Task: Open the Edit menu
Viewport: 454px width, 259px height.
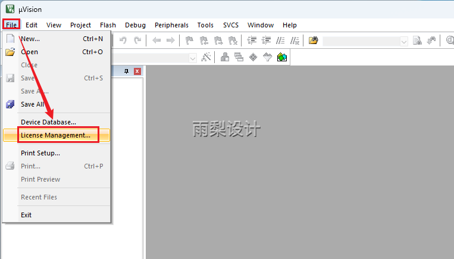Action: click(32, 25)
